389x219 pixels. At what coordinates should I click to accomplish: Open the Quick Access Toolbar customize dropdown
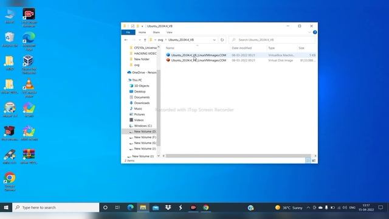pyautogui.click(x=142, y=26)
